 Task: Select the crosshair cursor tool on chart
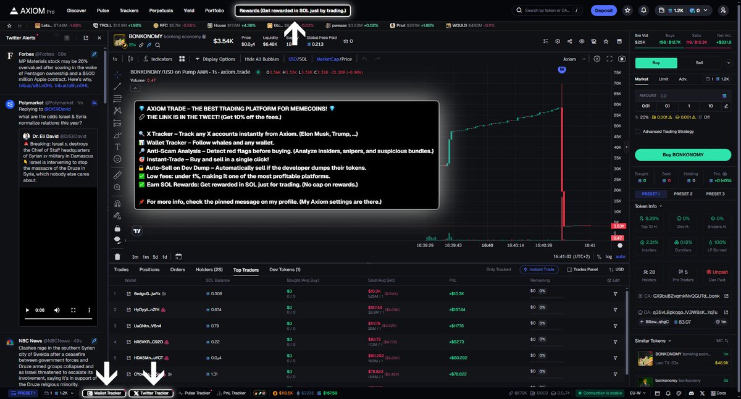pyautogui.click(x=117, y=74)
